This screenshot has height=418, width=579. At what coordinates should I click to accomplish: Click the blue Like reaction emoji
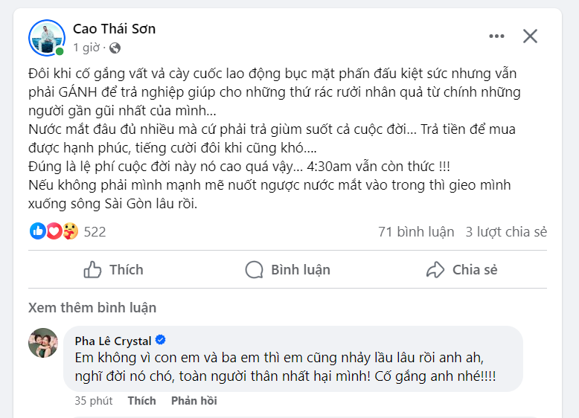pos(38,231)
